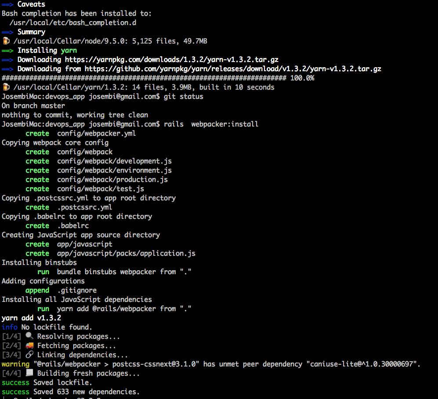Screen dimensions: 438x399
Task: Open the github.com yarn releases URL
Action: tap(233, 69)
